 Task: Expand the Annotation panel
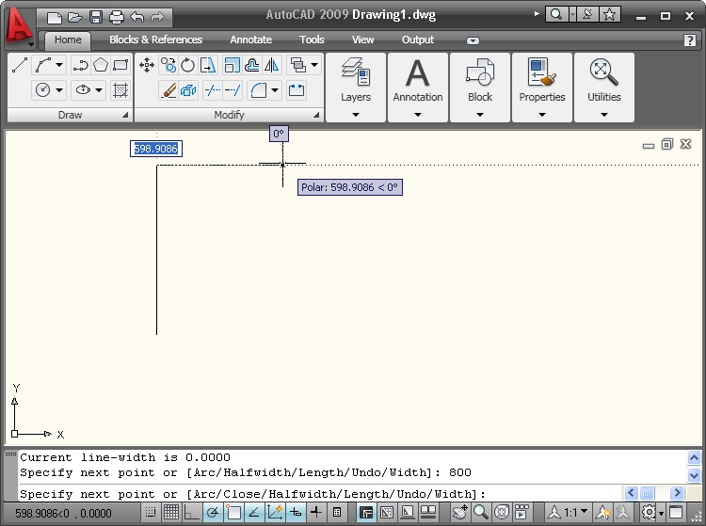[x=418, y=114]
